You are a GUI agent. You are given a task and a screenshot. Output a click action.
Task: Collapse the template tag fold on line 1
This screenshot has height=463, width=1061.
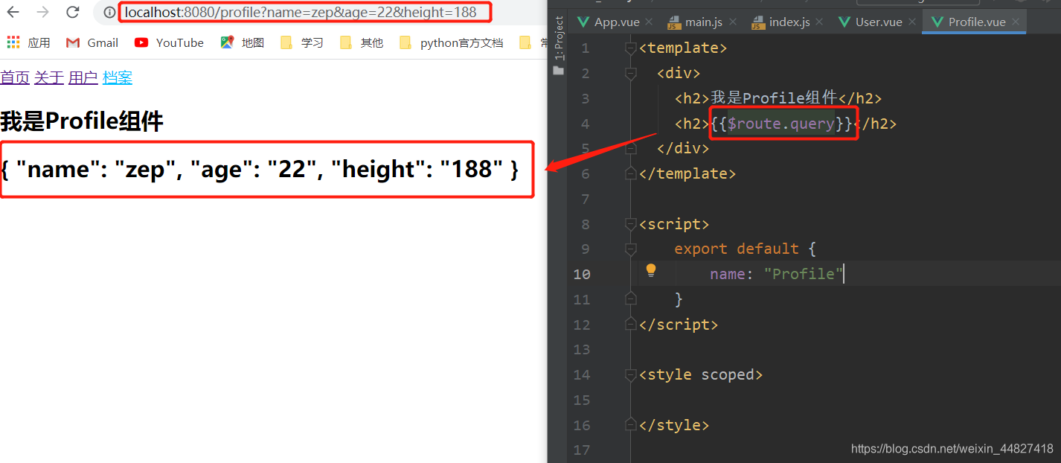631,48
